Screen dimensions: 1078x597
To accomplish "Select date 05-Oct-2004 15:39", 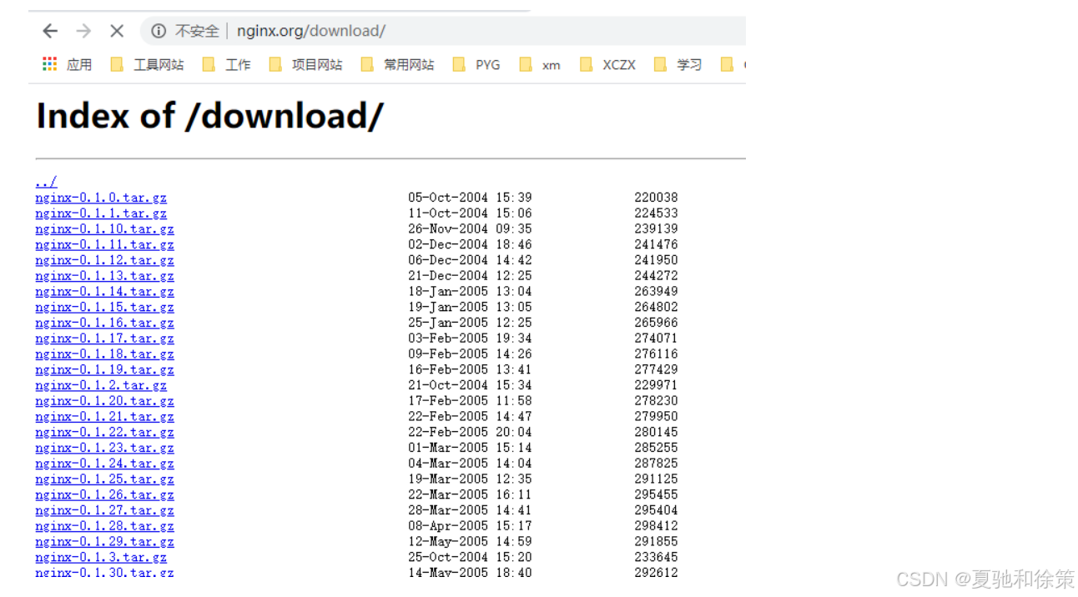I will (470, 198).
